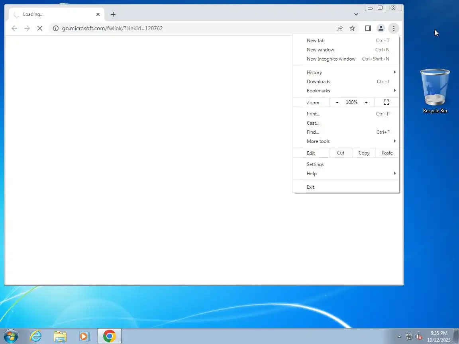Close the Loading tab

pos(98,14)
